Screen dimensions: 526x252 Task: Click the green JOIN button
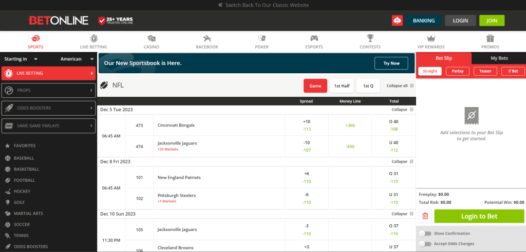492,20
